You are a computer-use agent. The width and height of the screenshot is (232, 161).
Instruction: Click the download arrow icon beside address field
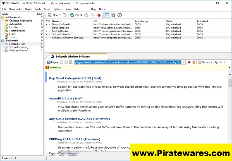click(194, 62)
